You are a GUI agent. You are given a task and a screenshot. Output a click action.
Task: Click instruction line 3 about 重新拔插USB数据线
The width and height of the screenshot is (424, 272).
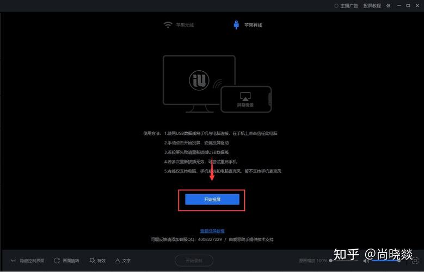(x=196, y=152)
